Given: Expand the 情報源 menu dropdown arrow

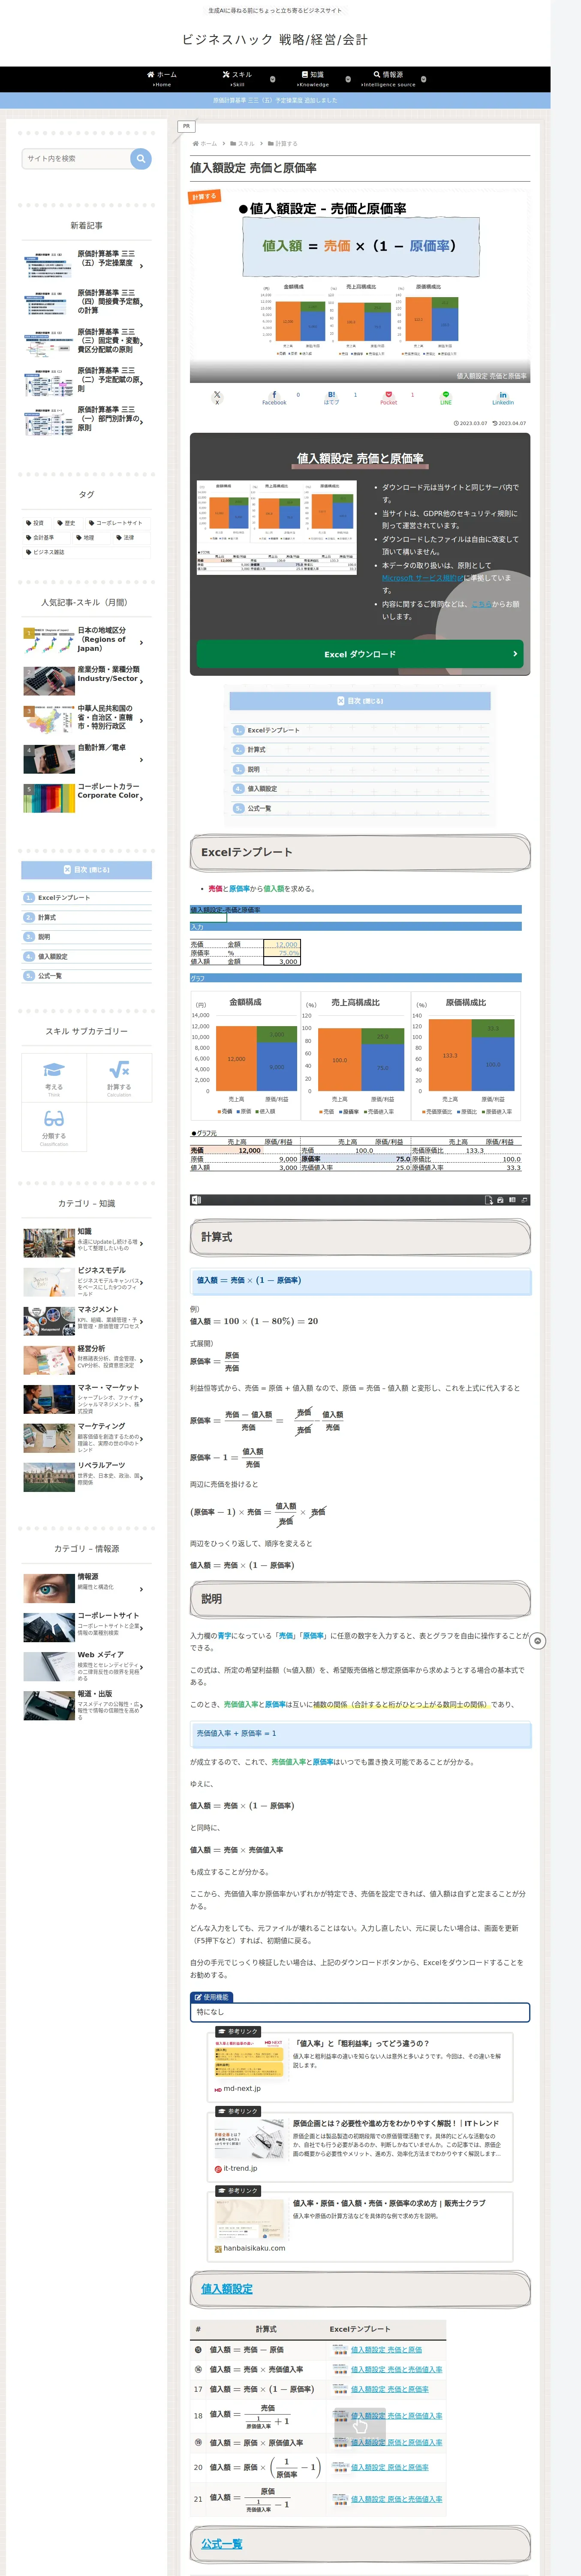Looking at the screenshot, I should (423, 79).
